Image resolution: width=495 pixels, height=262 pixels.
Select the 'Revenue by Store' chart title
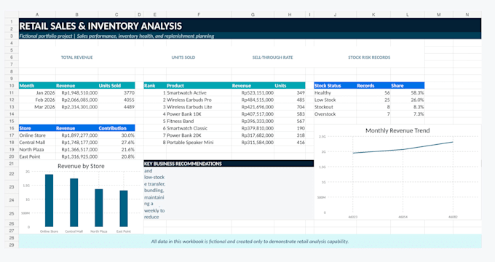point(81,166)
